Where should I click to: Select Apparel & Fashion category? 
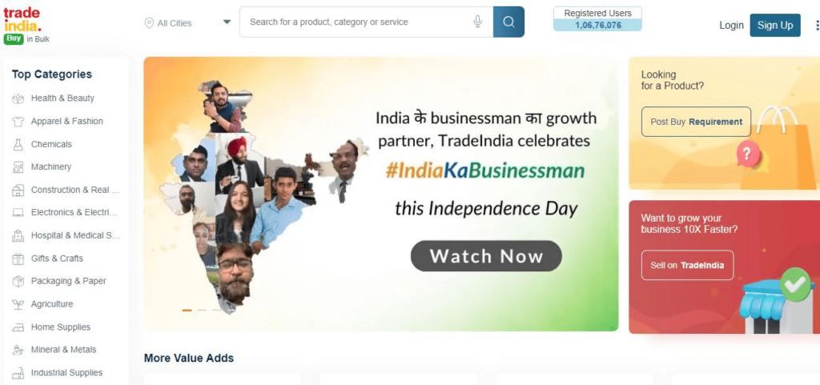67,121
